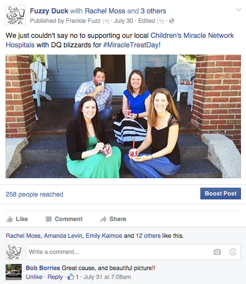Image resolution: width=246 pixels, height=284 pixels.
Task: Open the #MiracleTreatDay hashtag link
Action: pos(131,45)
